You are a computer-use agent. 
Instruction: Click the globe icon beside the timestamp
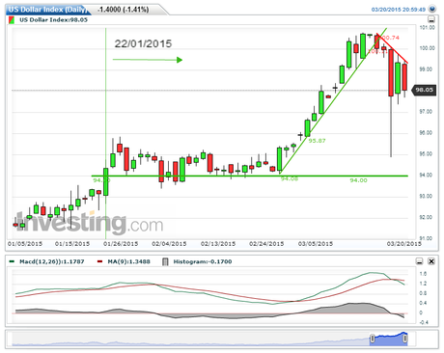432,9
